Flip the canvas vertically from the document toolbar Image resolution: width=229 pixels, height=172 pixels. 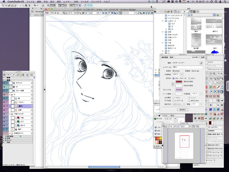tap(106, 13)
